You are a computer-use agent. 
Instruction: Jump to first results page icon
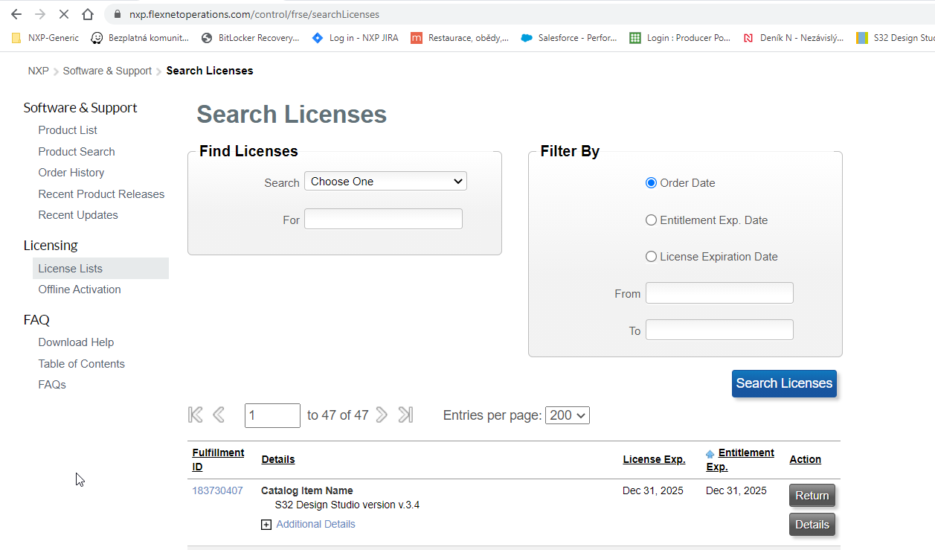click(x=196, y=415)
